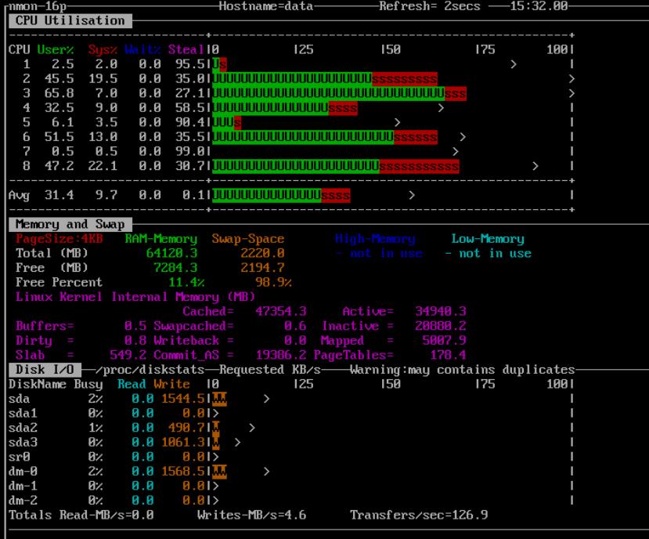Image resolution: width=649 pixels, height=539 pixels.
Task: Click the sda3 write value 1061.3
Action: [182, 443]
